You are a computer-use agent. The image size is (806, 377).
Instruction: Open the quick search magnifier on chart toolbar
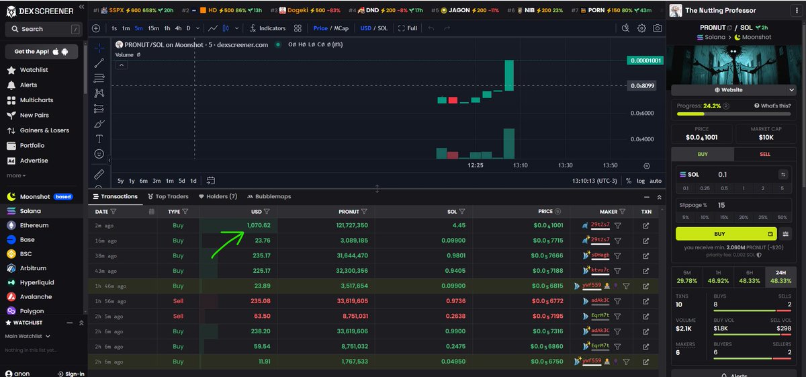[625, 28]
